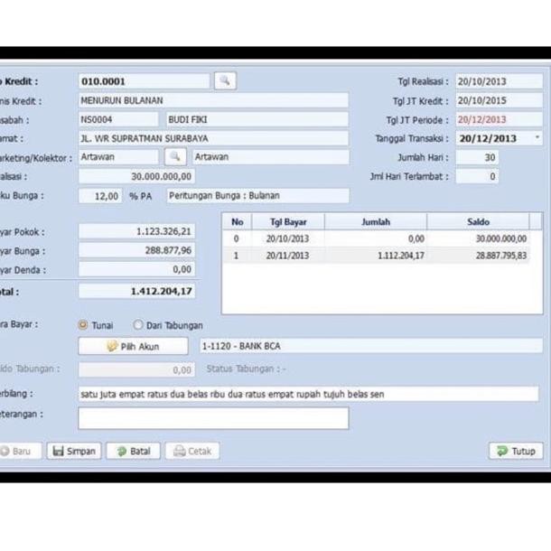Select the payment row dated 20/10/2013
This screenshot has height=551, width=551.
(x=376, y=238)
